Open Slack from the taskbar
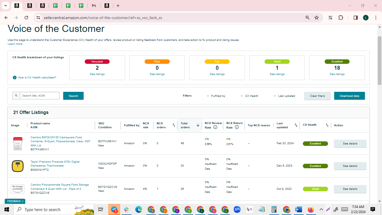 pos(126,209)
